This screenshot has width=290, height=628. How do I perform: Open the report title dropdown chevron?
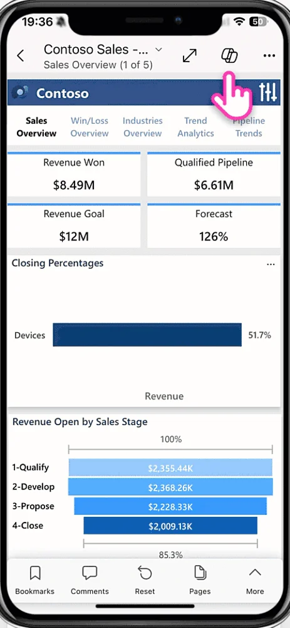(x=158, y=50)
